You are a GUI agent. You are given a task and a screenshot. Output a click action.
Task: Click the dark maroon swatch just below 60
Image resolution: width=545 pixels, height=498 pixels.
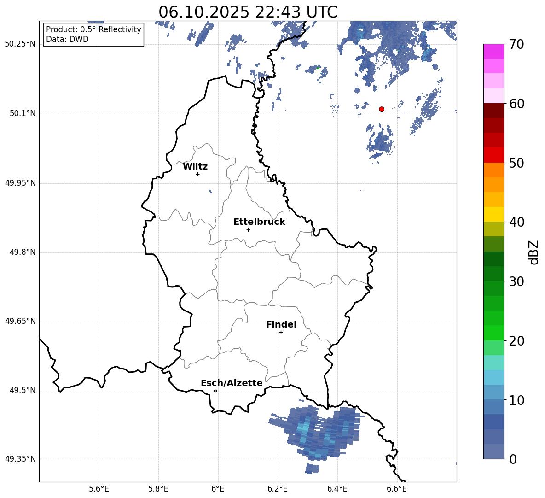[493, 111]
